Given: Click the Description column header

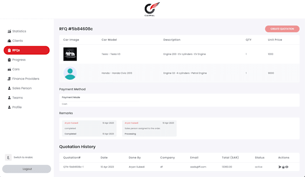Looking at the screenshot, I should tap(172, 40).
